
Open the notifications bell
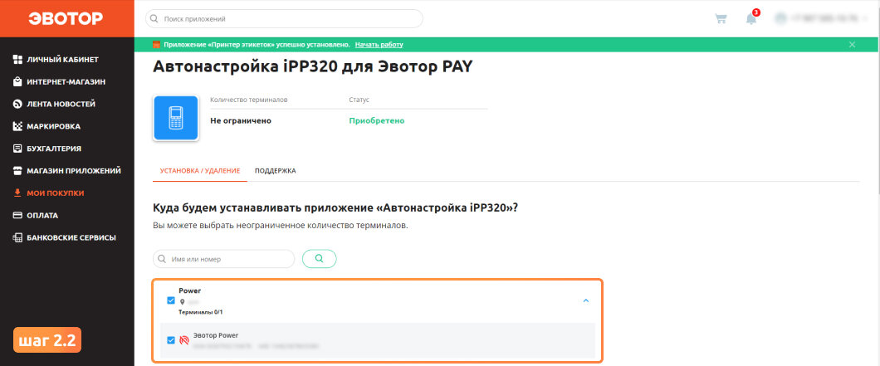[751, 18]
